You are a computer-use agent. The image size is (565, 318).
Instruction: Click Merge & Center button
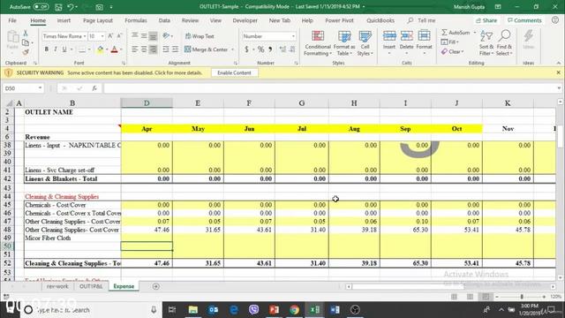click(207, 49)
